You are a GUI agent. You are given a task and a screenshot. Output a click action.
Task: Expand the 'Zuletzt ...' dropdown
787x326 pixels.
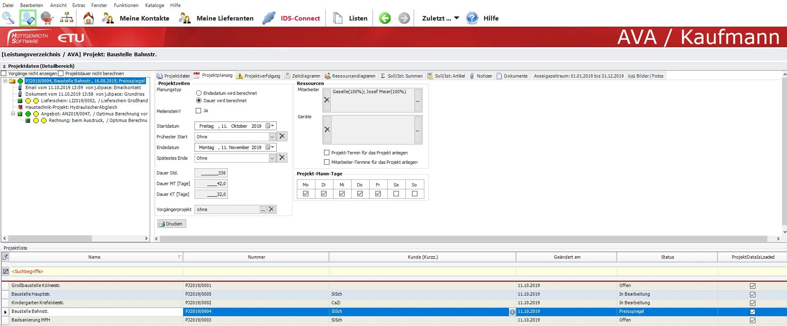(x=440, y=18)
